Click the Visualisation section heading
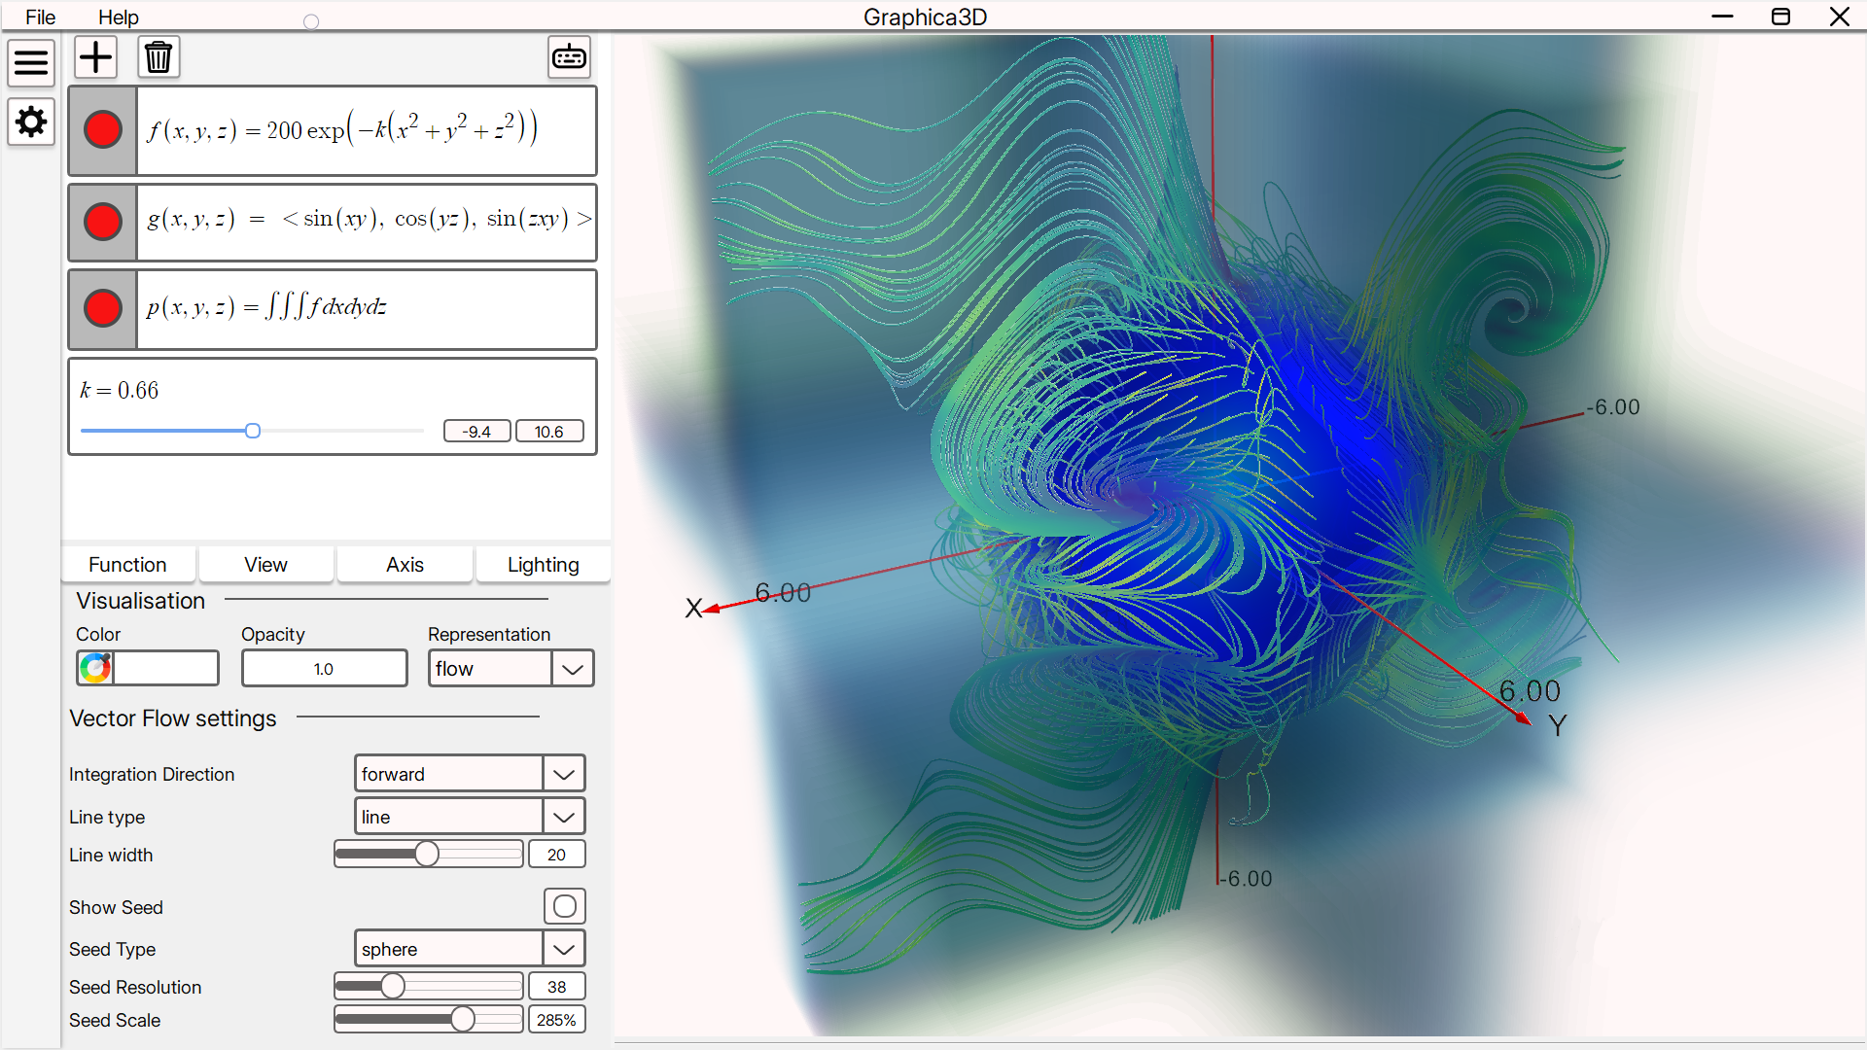This screenshot has width=1867, height=1050. tap(141, 601)
